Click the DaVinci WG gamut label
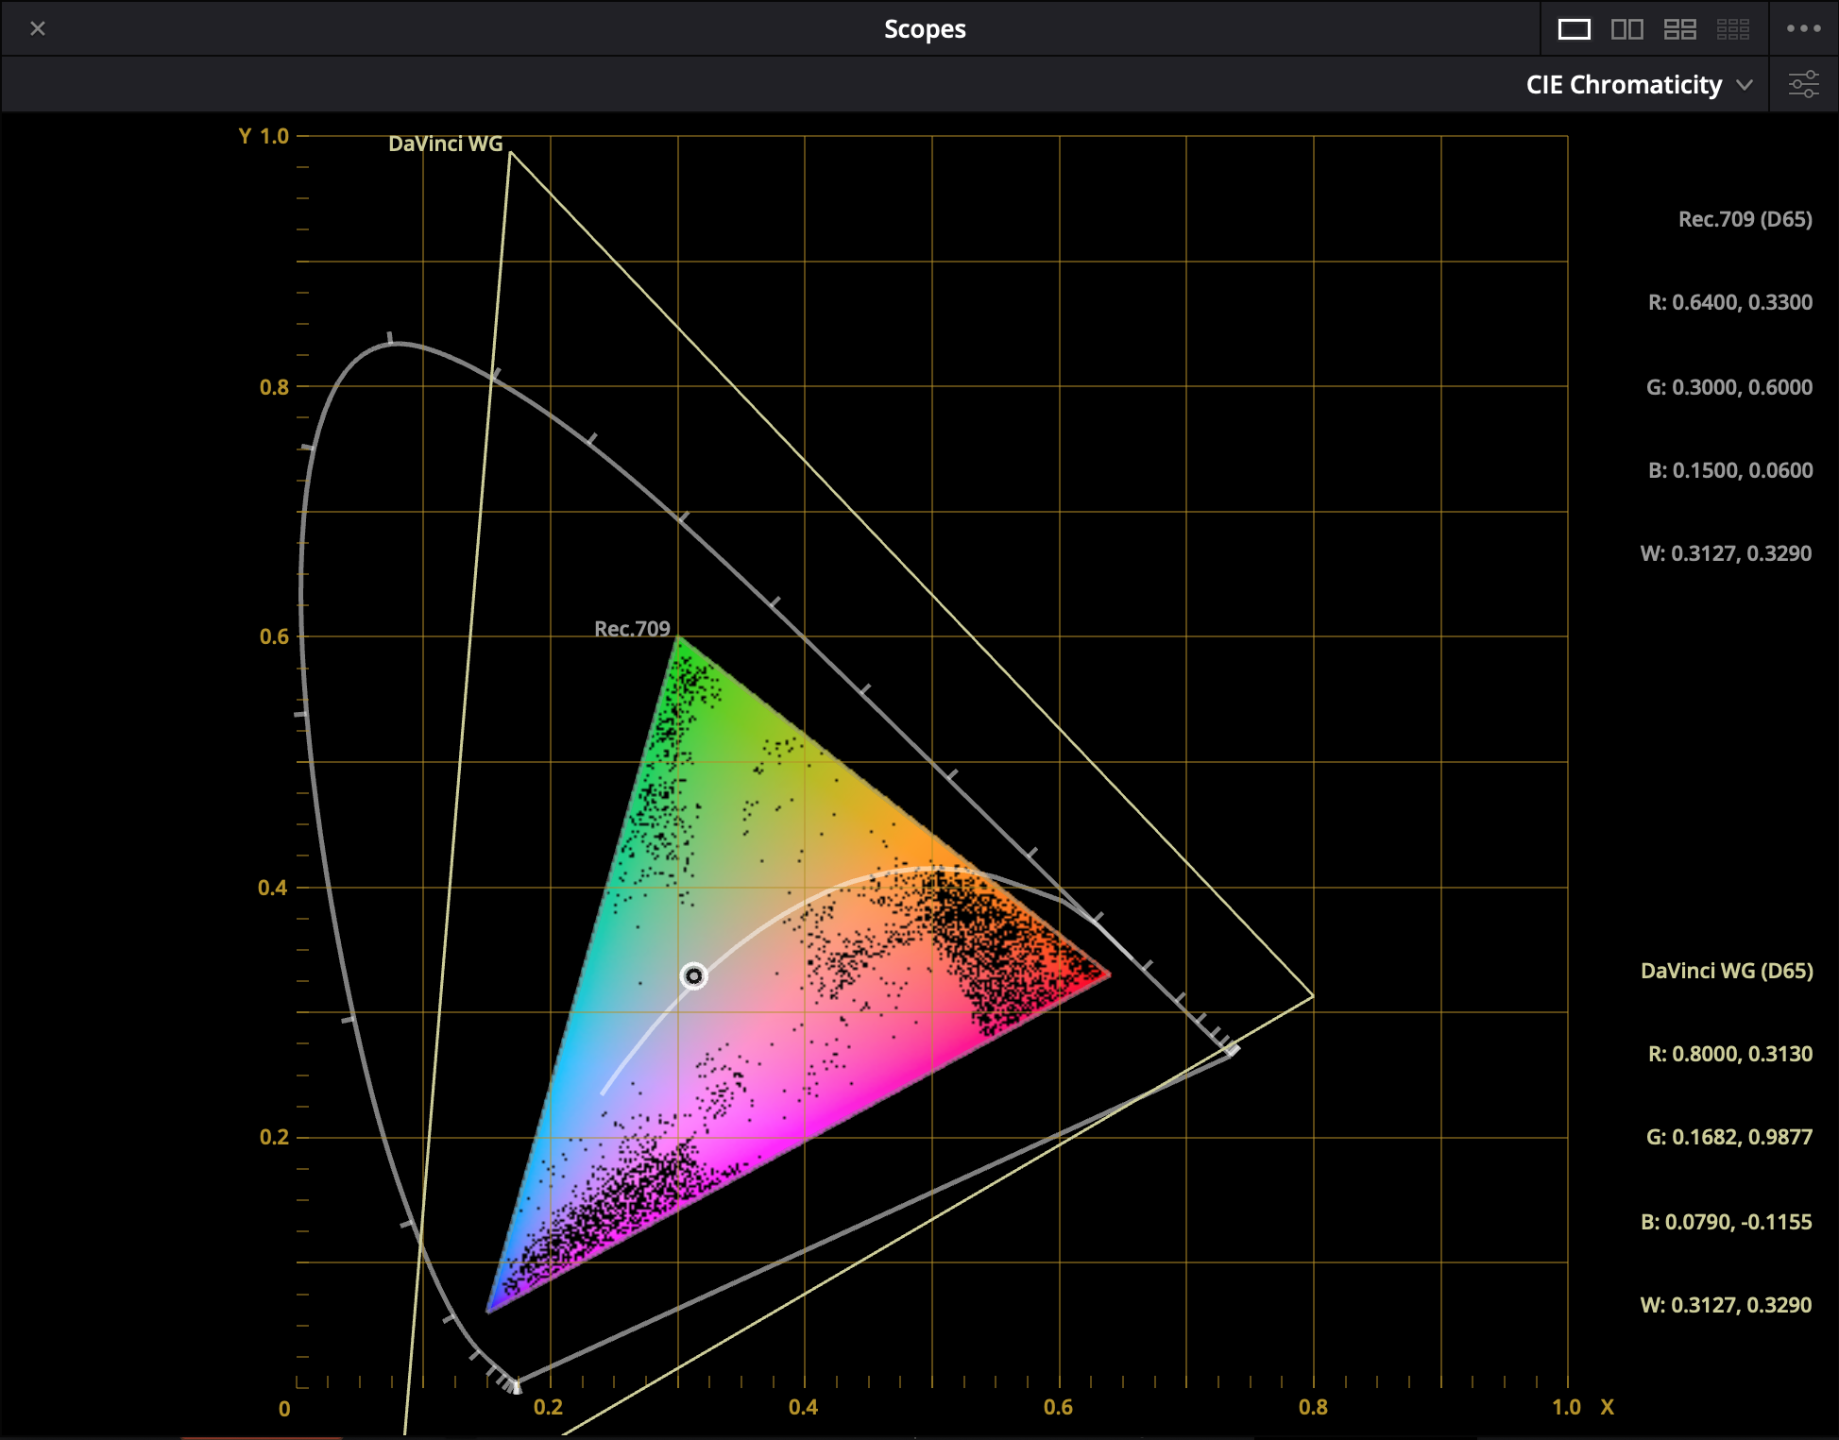The width and height of the screenshot is (1839, 1440). tap(445, 144)
